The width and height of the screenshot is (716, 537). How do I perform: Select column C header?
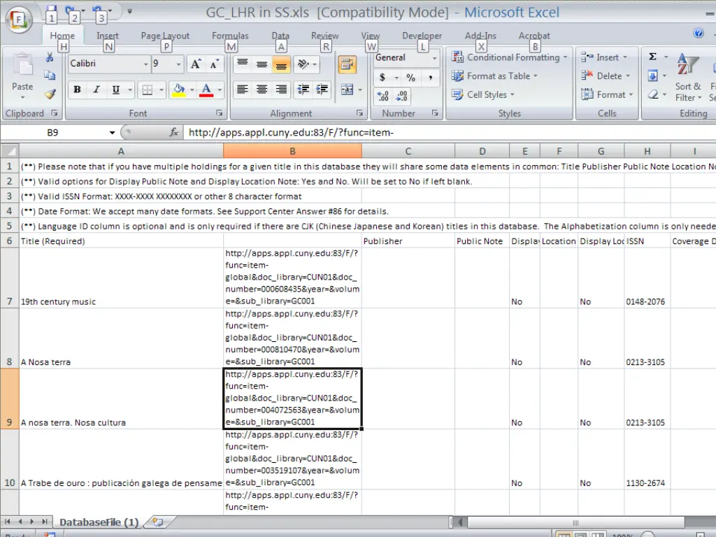408,151
